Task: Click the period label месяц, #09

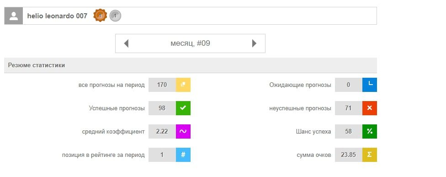Action: 190,43
